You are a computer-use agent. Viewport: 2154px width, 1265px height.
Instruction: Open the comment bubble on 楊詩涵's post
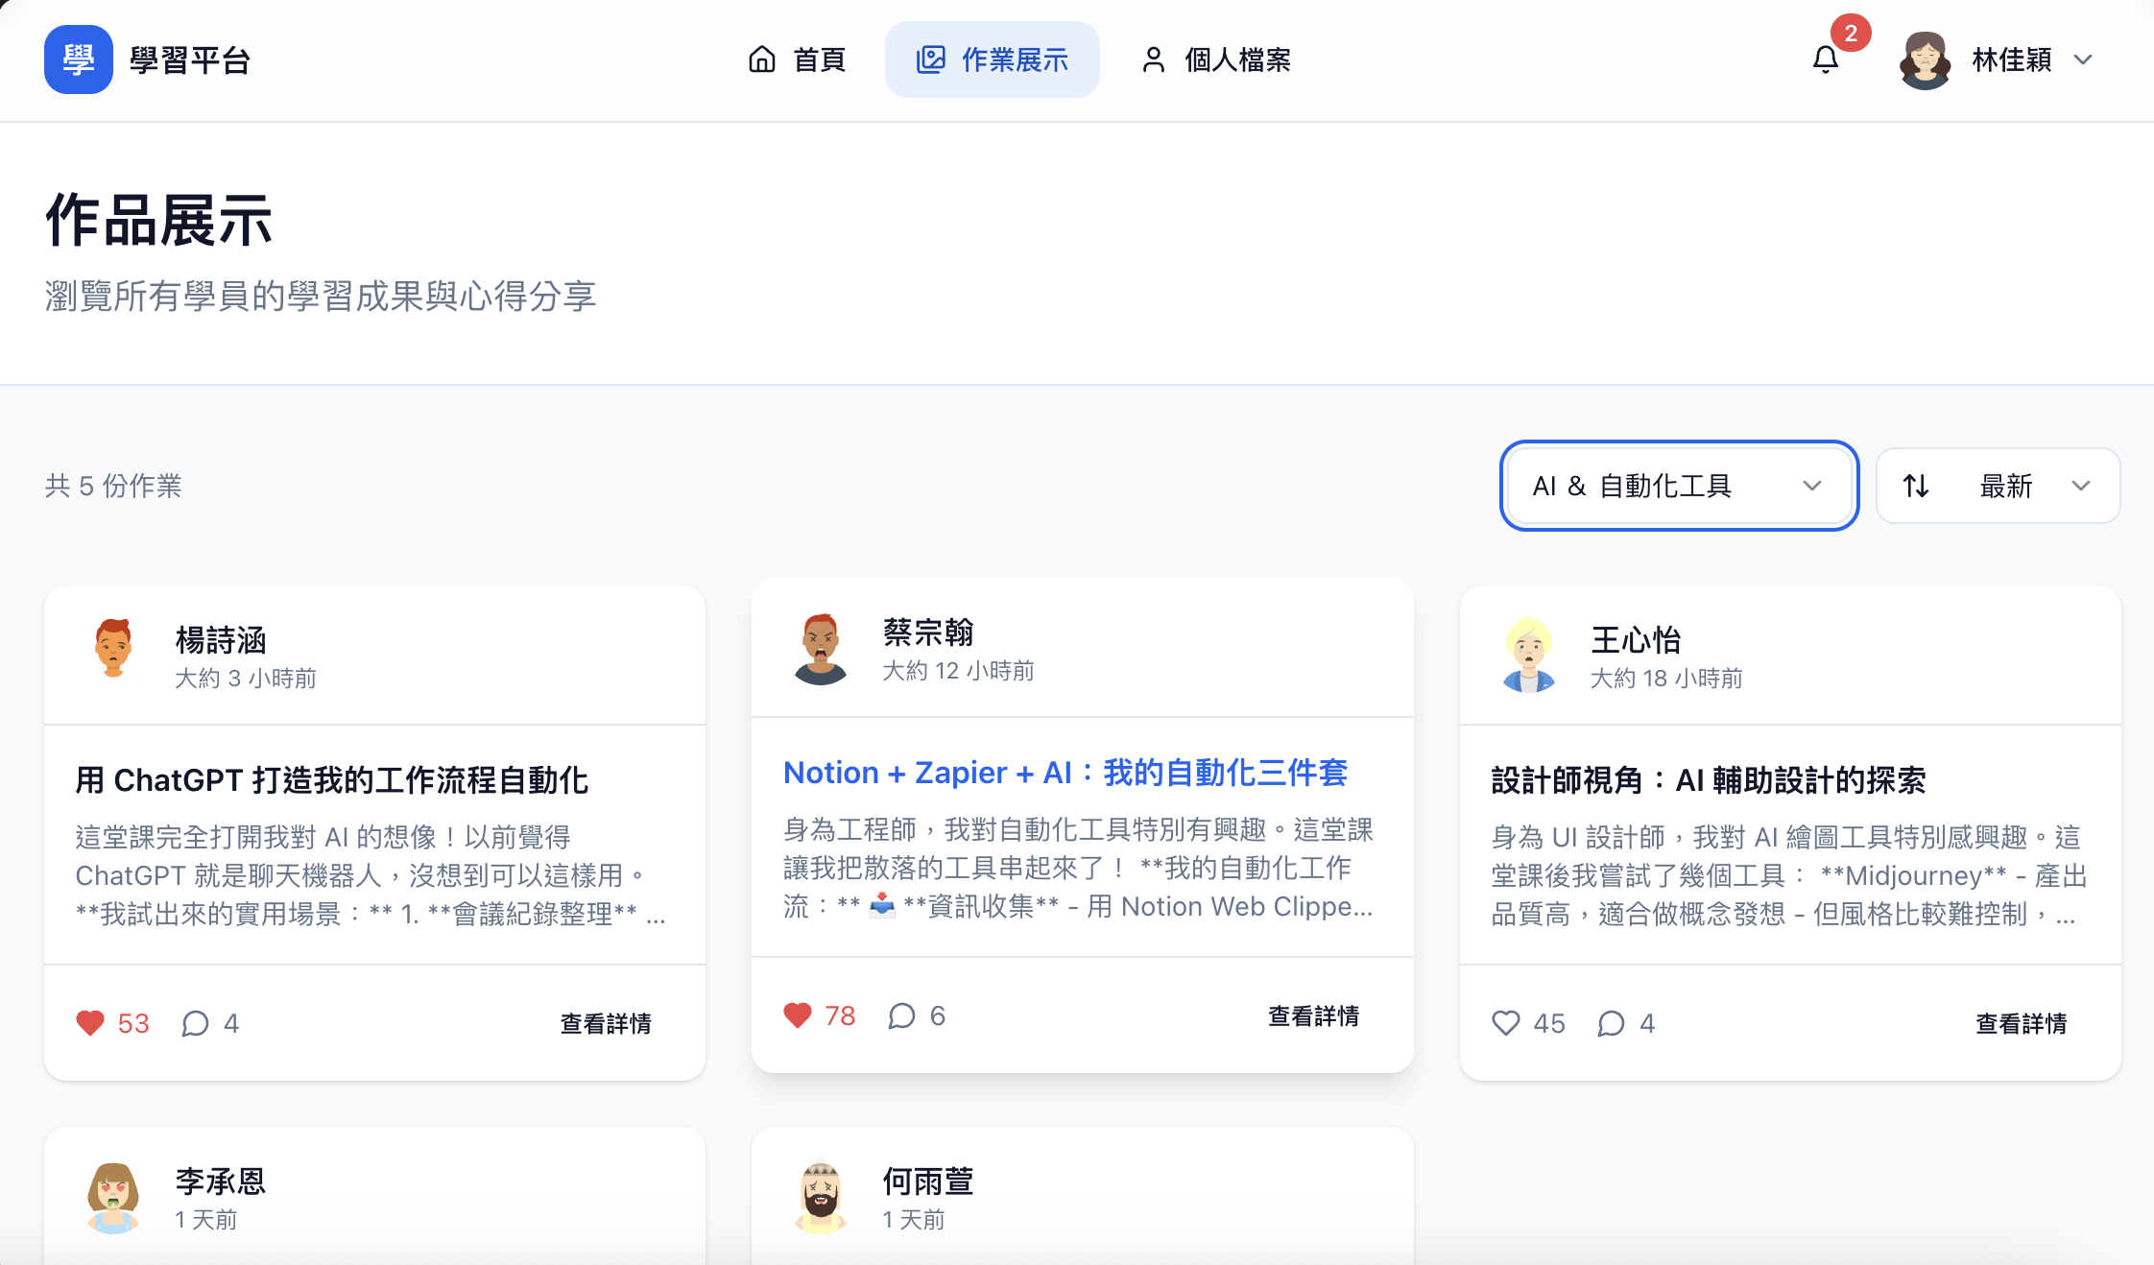click(x=197, y=1023)
